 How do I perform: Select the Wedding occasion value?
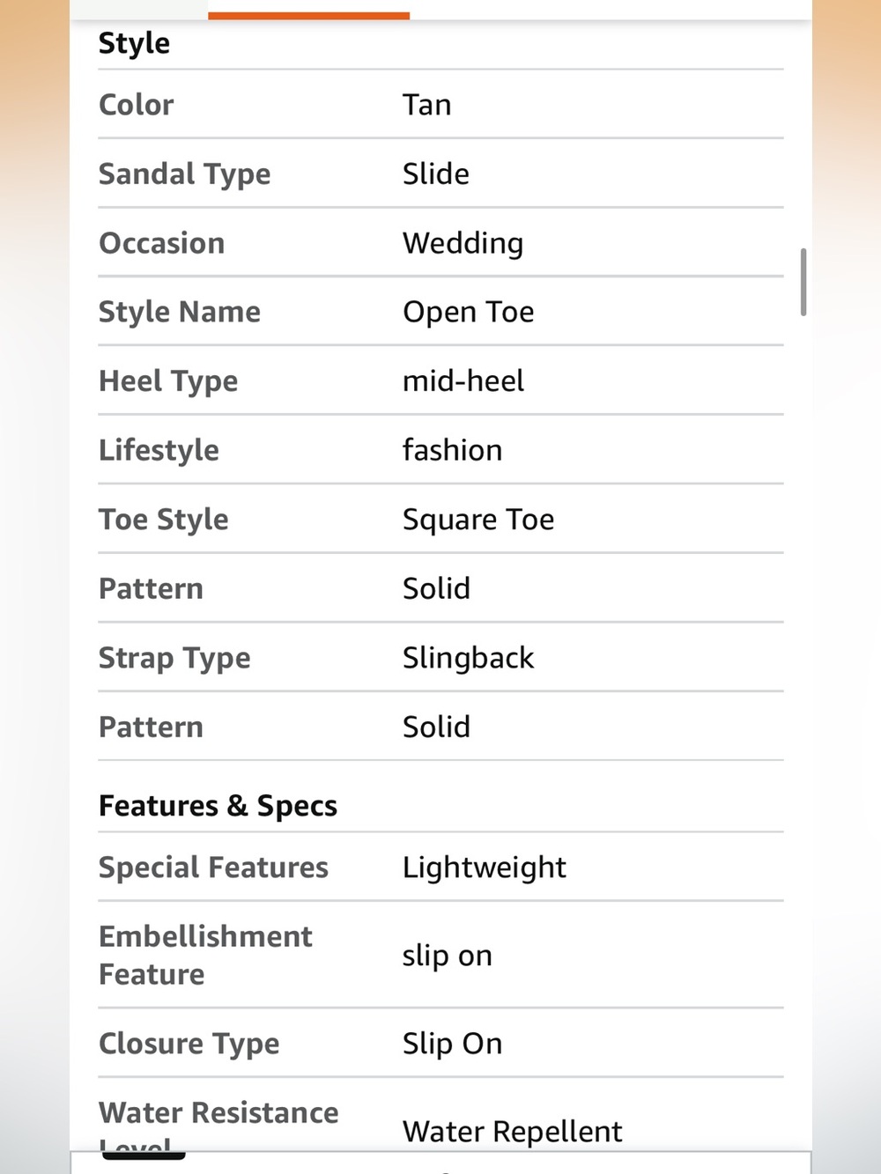point(463,243)
